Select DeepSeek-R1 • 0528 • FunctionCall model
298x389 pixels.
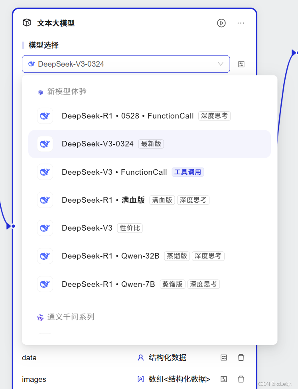149,116
